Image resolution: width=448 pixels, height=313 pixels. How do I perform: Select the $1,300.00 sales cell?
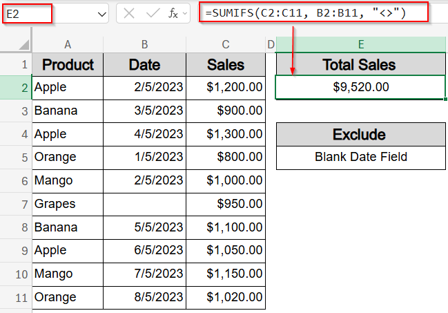click(226, 135)
